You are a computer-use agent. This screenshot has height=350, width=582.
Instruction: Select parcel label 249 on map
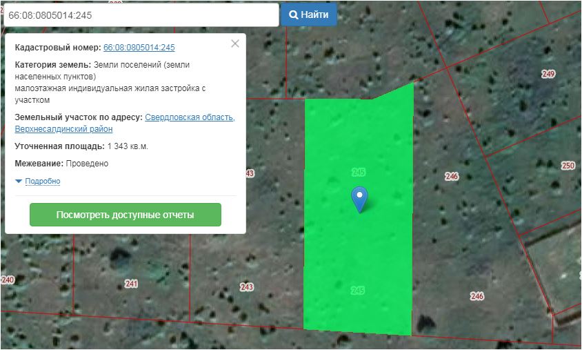(x=548, y=74)
